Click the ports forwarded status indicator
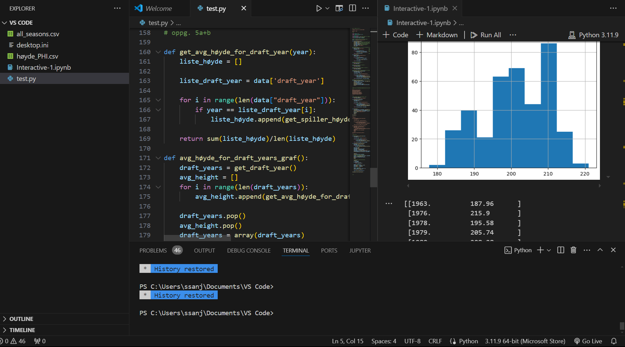 pos(40,341)
